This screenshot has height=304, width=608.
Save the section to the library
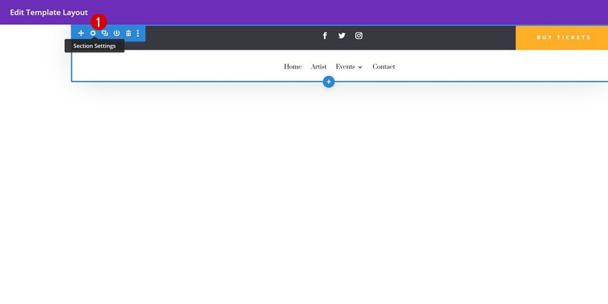[x=116, y=33]
